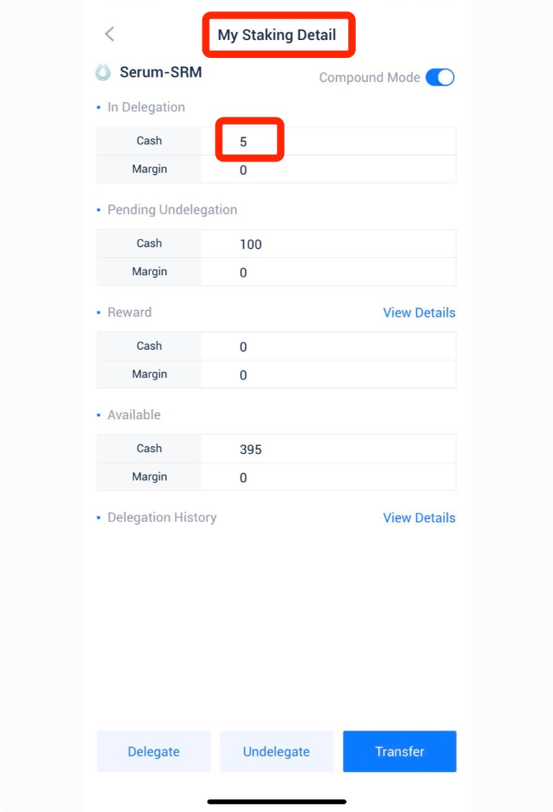Screen dimensions: 553x812
Task: Tap the back arrow icon
Action: pos(110,34)
